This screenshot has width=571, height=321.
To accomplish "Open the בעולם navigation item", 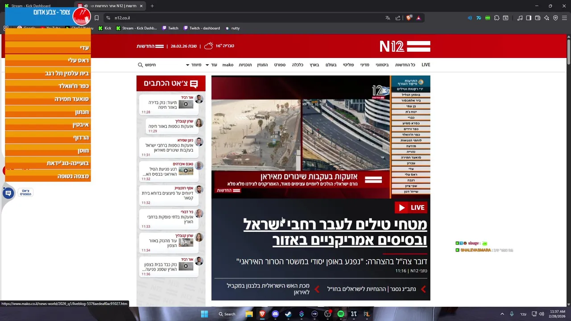I will 331,65.
